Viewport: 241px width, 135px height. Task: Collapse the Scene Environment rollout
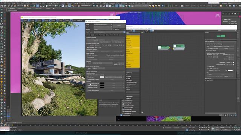(92, 72)
